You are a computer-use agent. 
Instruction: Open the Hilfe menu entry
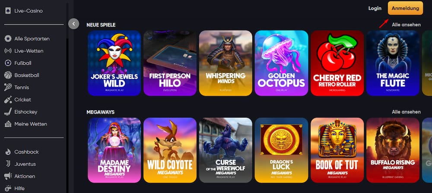[x=15, y=189]
